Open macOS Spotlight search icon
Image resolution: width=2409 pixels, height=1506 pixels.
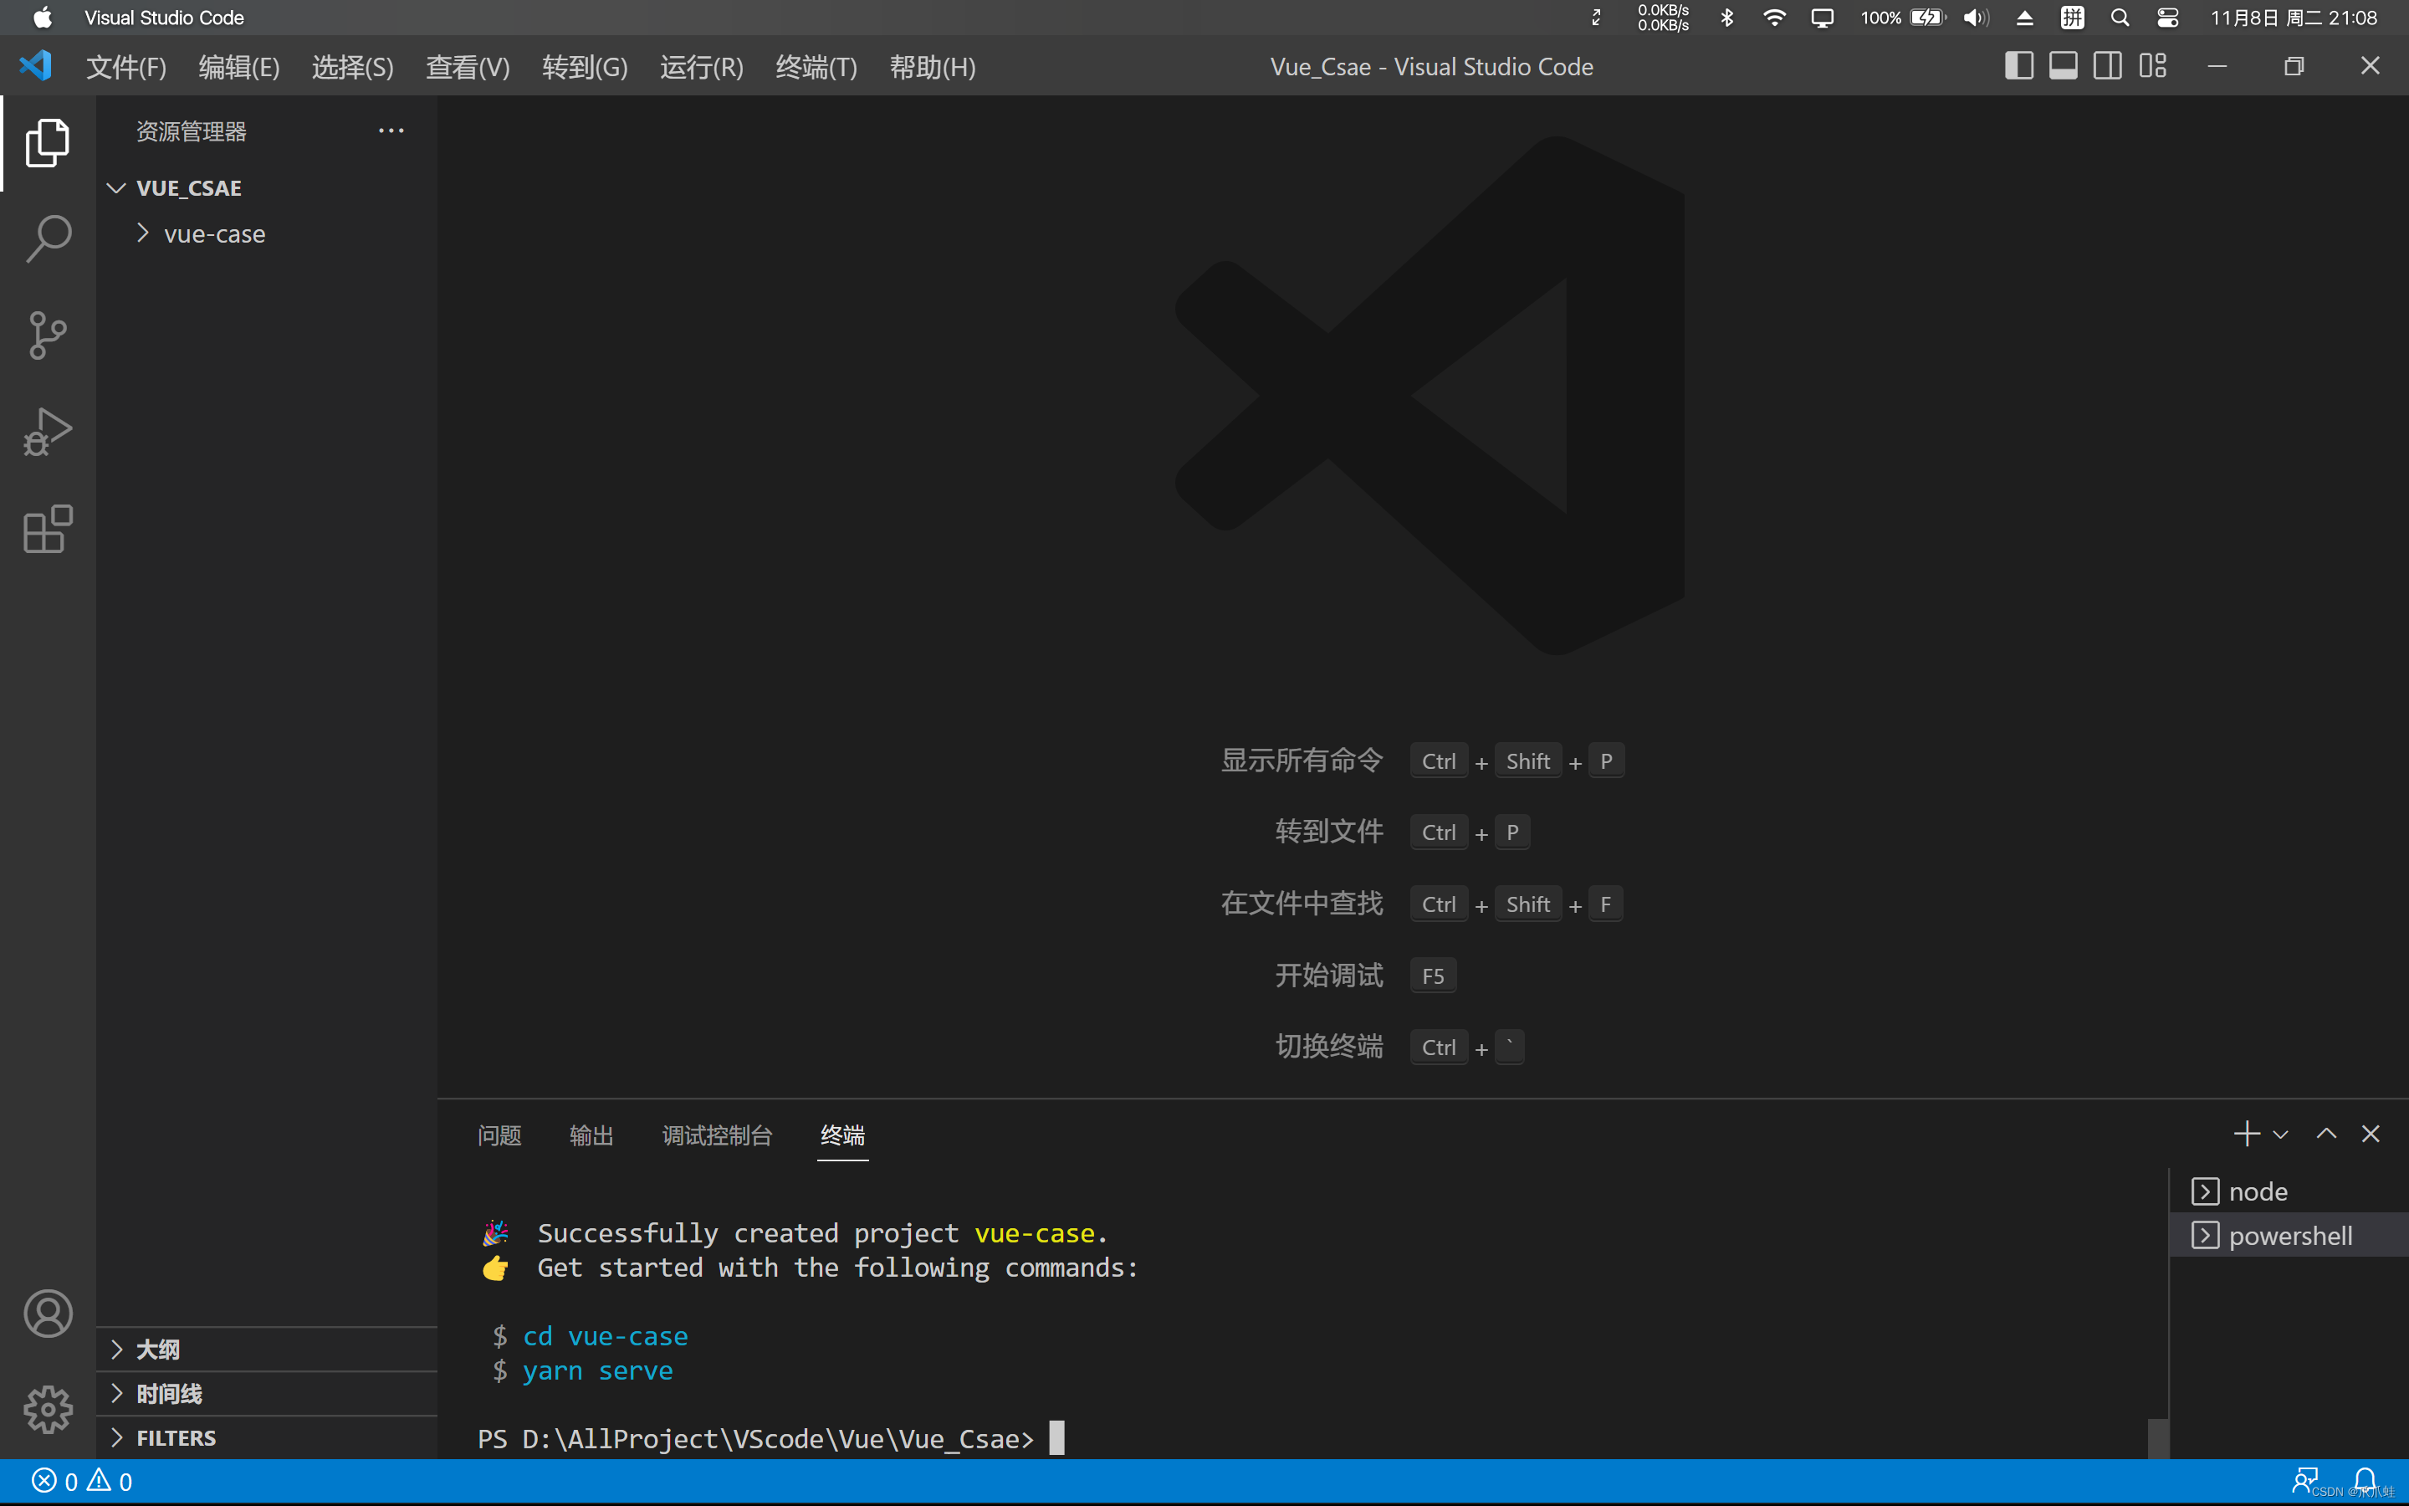pyautogui.click(x=2120, y=18)
